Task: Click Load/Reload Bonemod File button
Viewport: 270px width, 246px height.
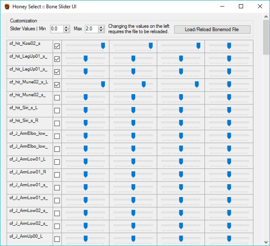Action: [x=212, y=30]
